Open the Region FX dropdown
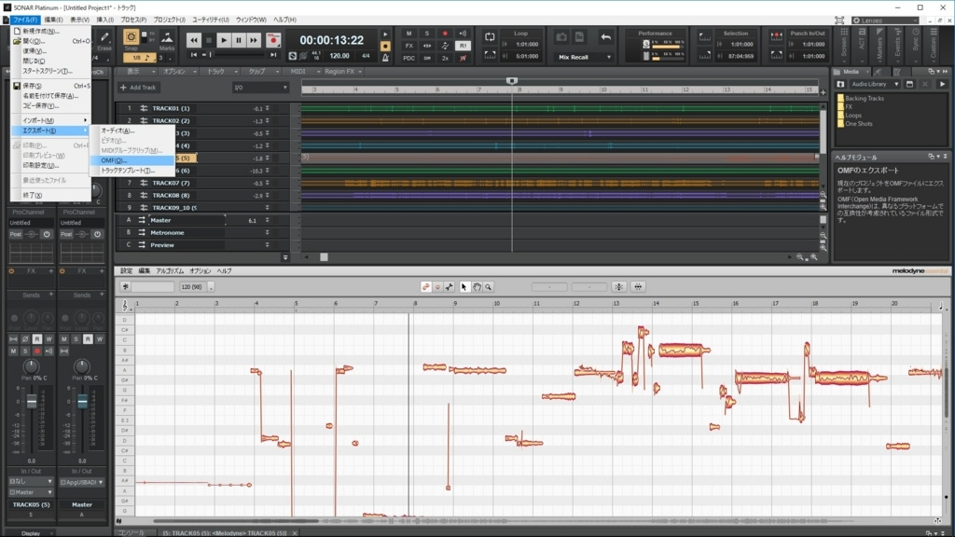 click(343, 72)
